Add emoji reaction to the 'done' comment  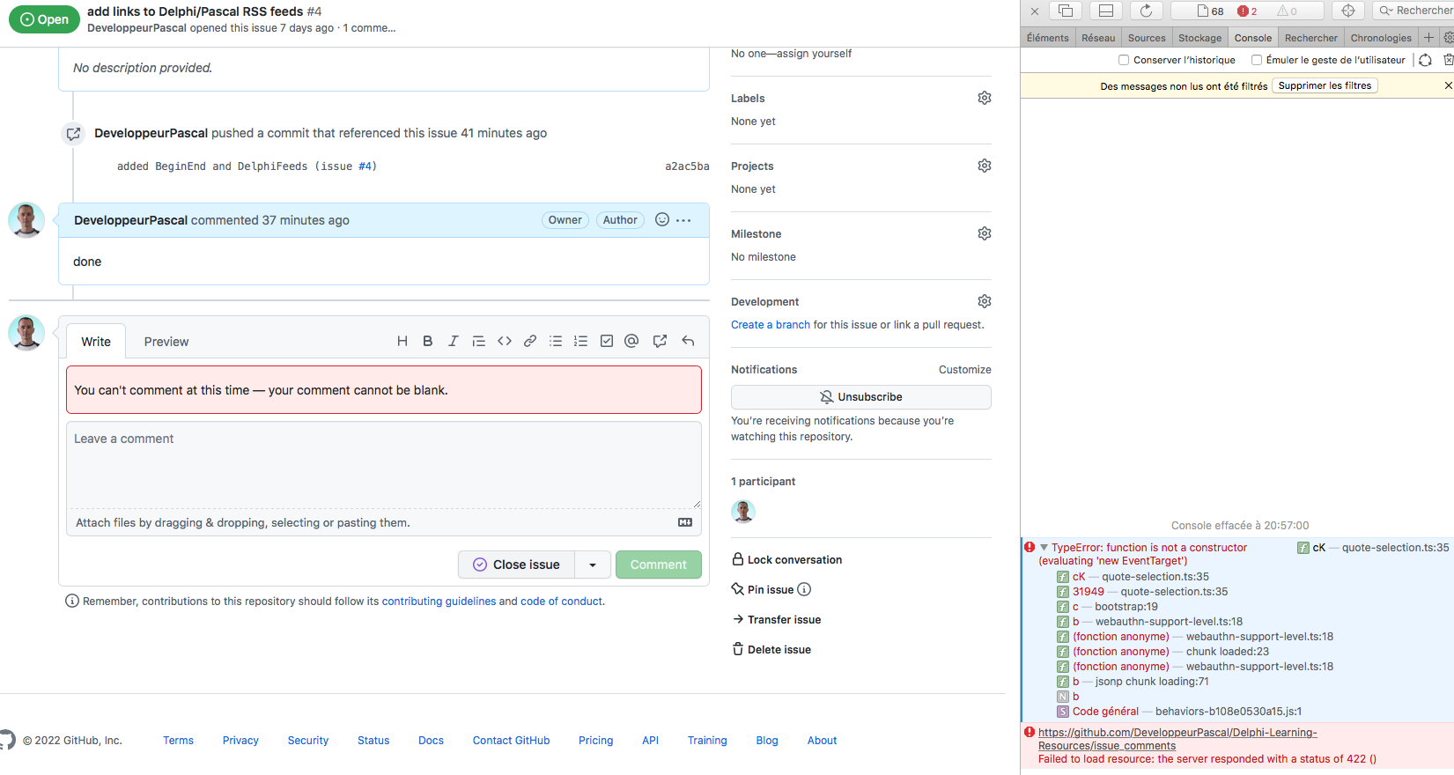[662, 220]
